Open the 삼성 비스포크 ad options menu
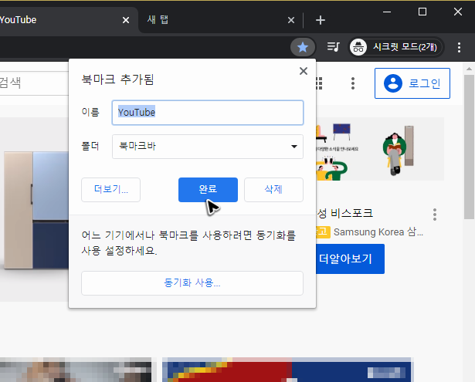The width and height of the screenshot is (475, 382). point(435,215)
